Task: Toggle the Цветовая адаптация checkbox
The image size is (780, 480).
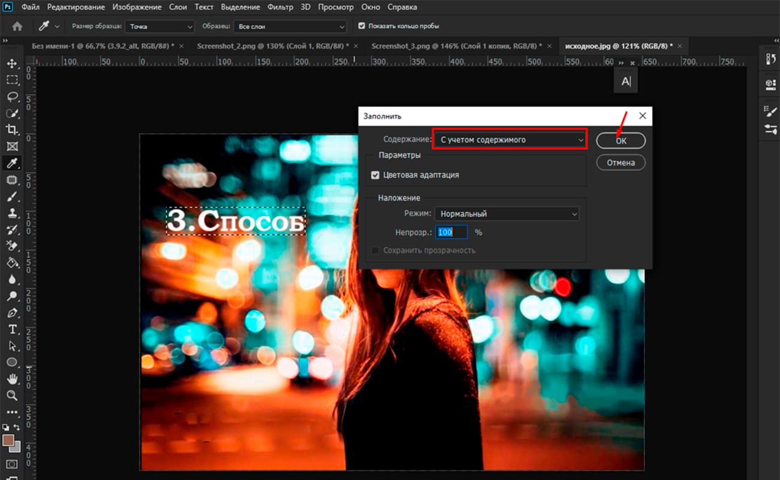Action: [375, 175]
